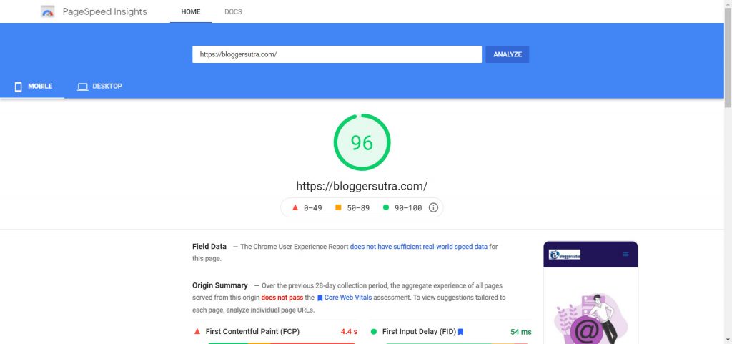Open the HOME tab
The height and width of the screenshot is (344, 732).
190,11
